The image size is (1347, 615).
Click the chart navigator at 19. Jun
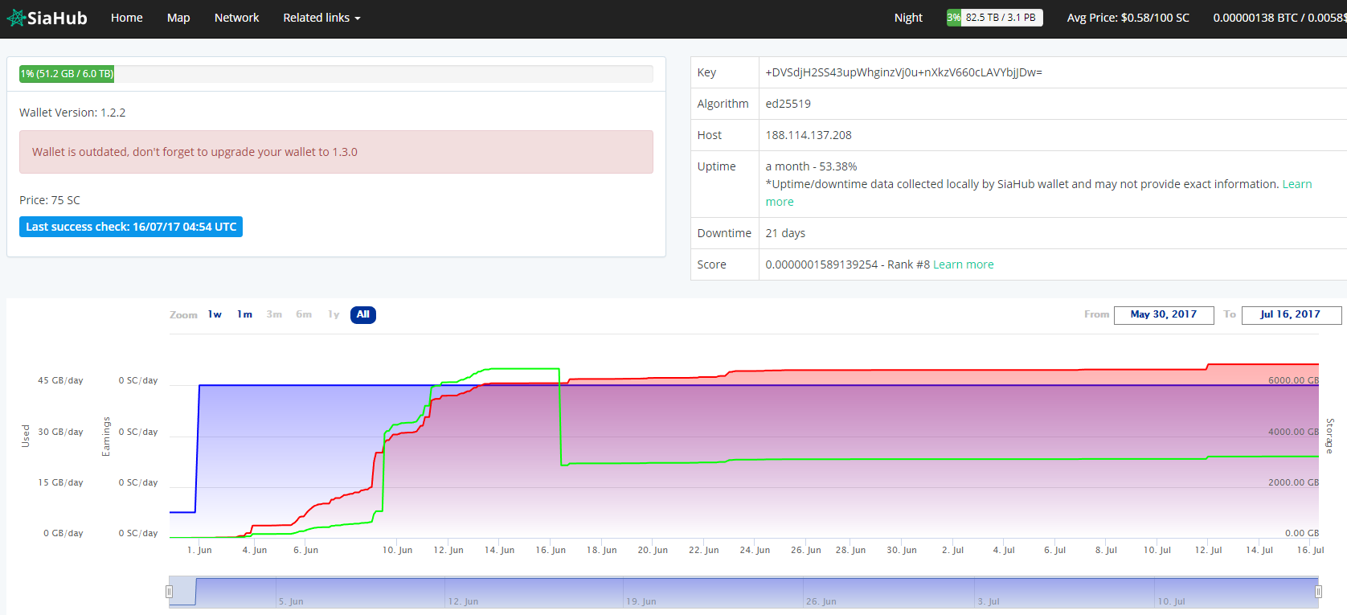(x=641, y=601)
